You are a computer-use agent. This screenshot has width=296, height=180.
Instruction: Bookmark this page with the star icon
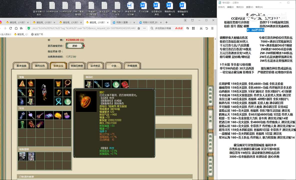(x=139, y=28)
